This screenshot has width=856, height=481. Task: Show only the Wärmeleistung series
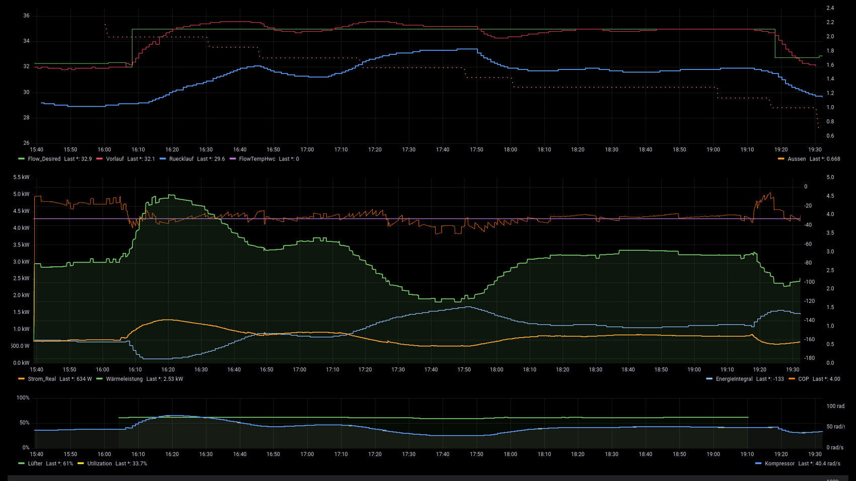[124, 379]
